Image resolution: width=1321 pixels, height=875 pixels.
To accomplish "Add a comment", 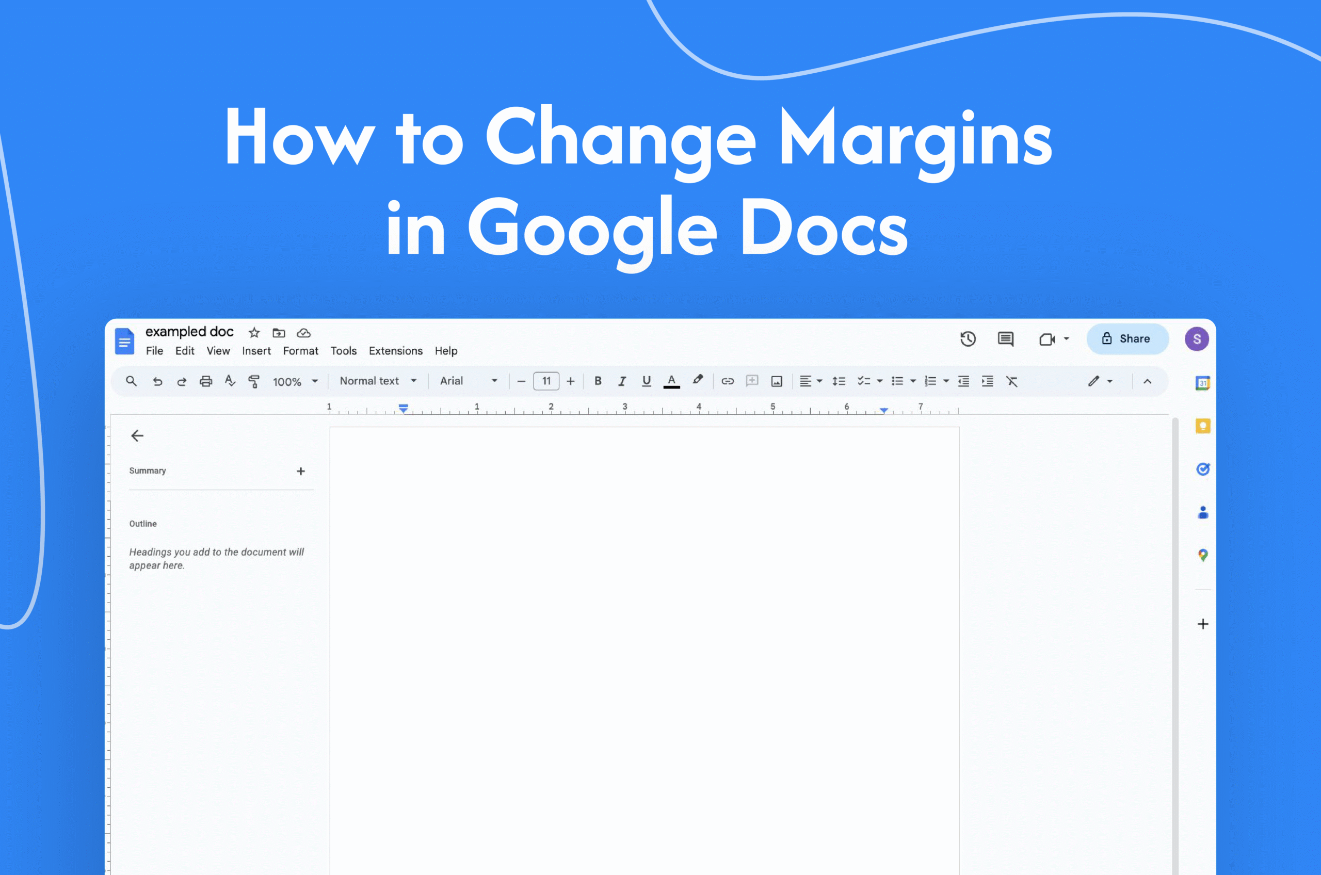I will pos(752,381).
